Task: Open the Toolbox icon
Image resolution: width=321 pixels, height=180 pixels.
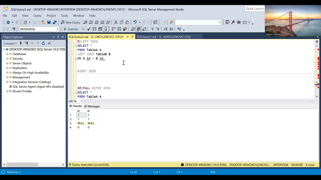Action: (x=239, y=22)
